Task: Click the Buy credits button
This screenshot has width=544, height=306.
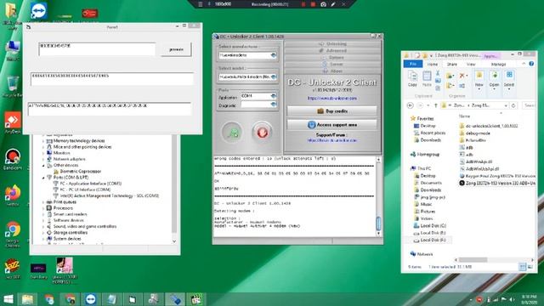Action: point(332,111)
